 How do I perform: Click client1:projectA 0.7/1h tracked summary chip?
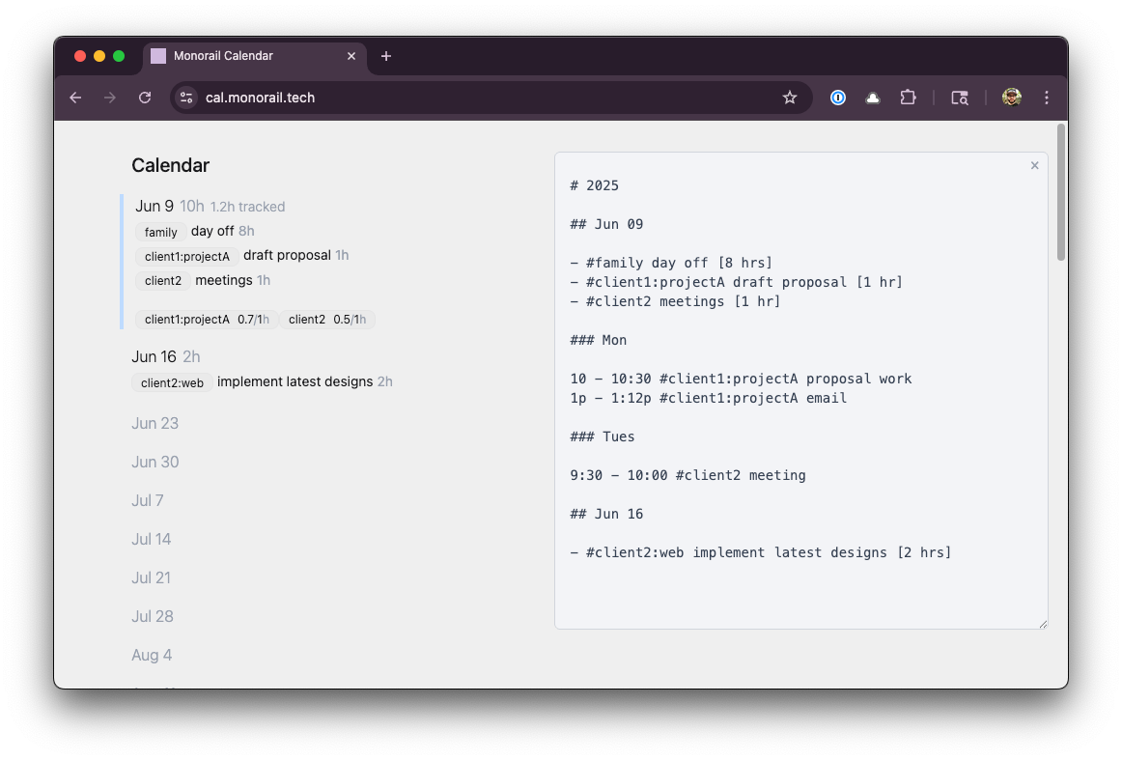click(207, 320)
